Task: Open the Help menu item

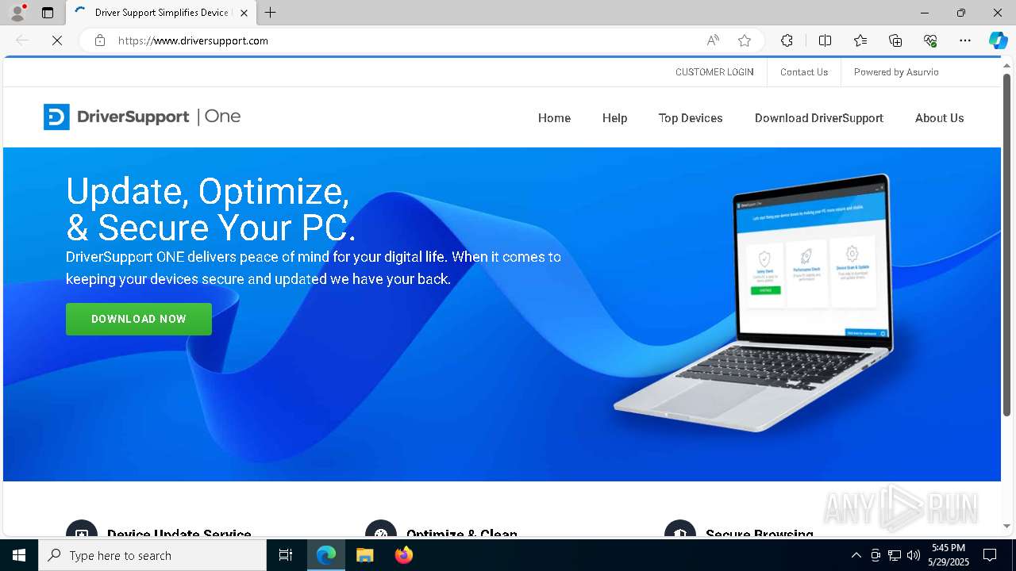Action: (614, 118)
